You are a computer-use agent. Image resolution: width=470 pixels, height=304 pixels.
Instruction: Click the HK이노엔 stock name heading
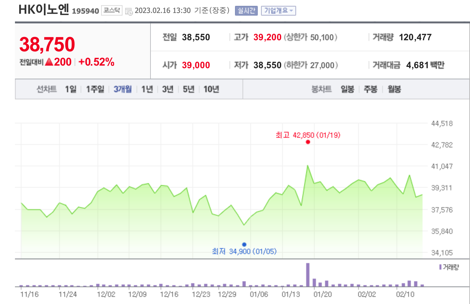coord(44,10)
